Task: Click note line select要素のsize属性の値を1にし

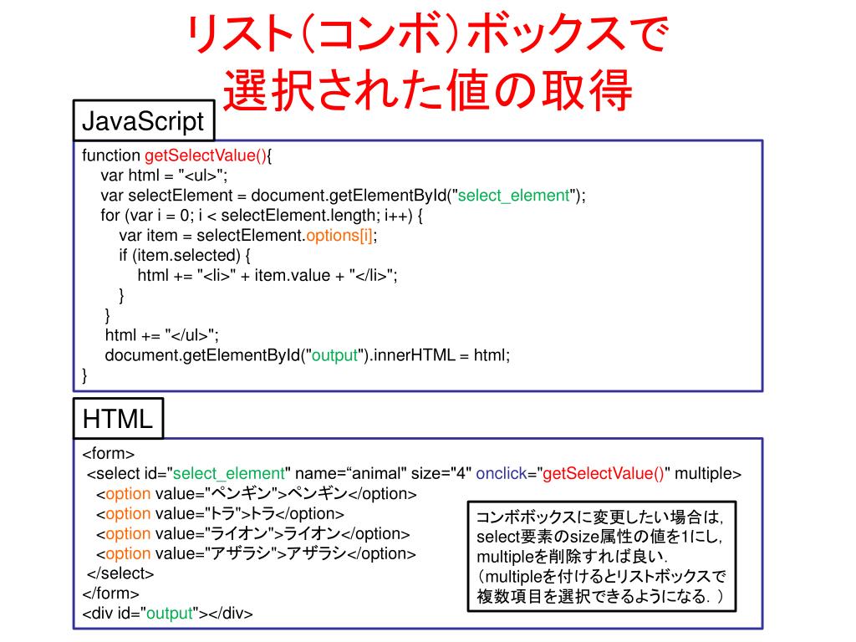Action: [x=600, y=537]
